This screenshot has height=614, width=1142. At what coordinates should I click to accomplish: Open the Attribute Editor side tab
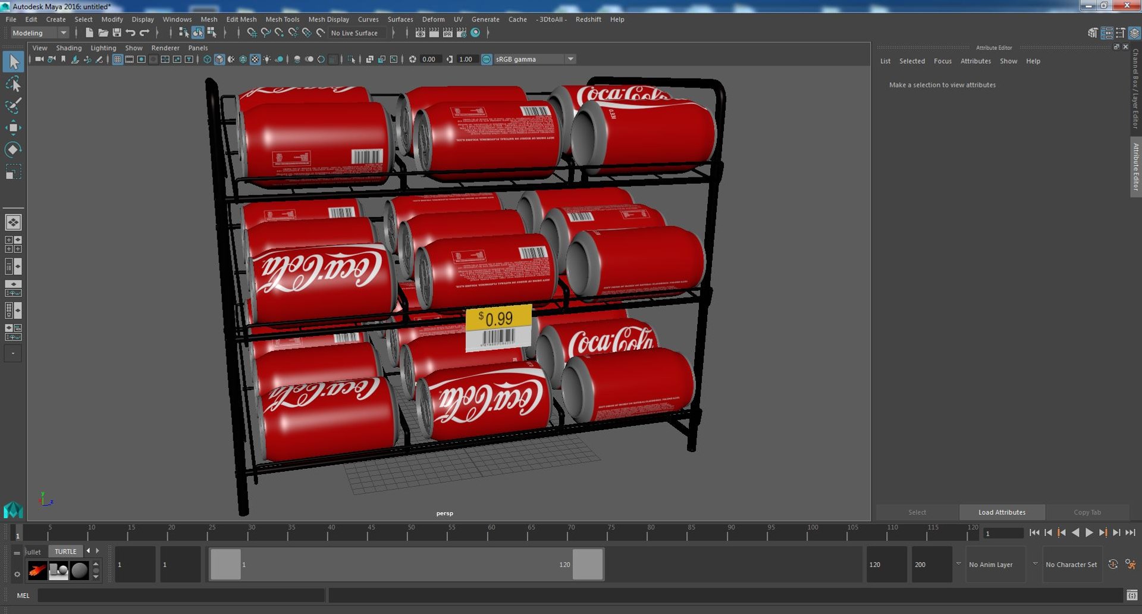click(x=1135, y=167)
